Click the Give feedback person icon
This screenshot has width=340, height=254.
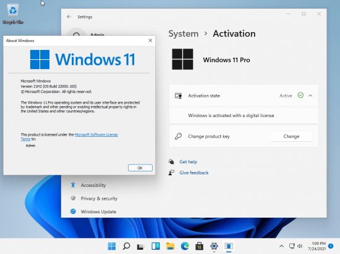pos(171,173)
